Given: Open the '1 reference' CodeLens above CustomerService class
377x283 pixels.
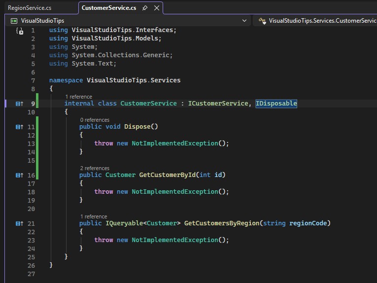Looking at the screenshot, I should [79, 97].
